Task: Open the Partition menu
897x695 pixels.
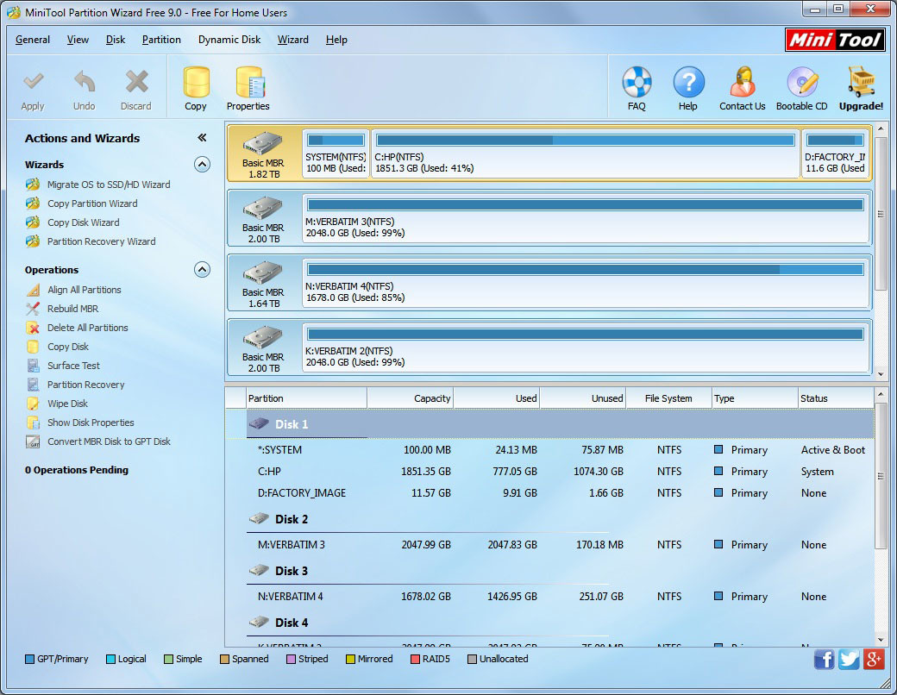Action: tap(161, 40)
